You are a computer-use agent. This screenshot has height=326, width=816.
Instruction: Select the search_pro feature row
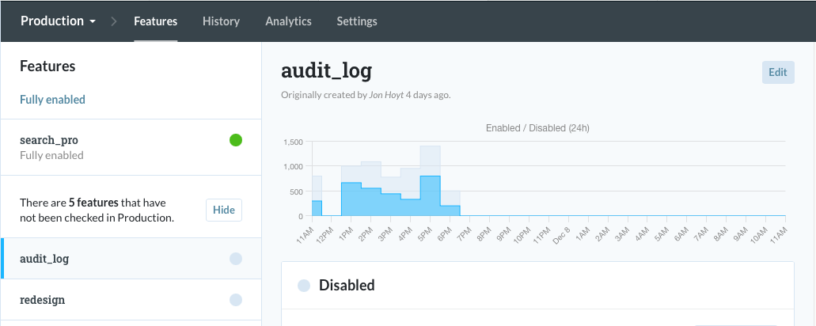click(131, 147)
